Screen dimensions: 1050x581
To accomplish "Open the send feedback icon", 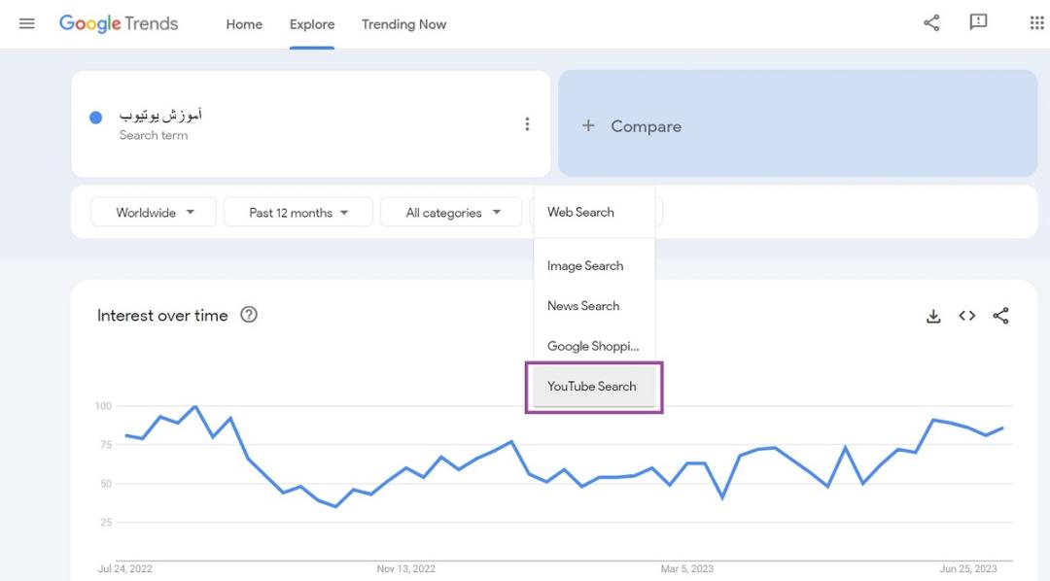I will pyautogui.click(x=978, y=22).
